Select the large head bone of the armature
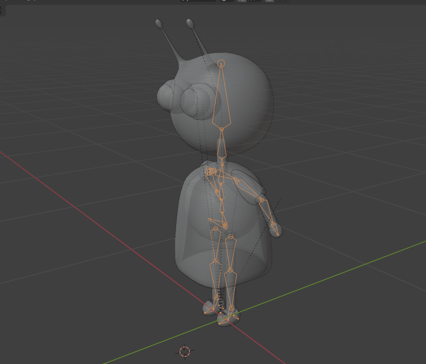Viewport: 426px width, 364px height. 221,97
